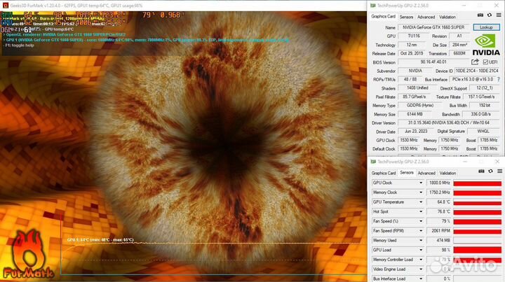
Task: Open the Memory Controller Load sensor dropdown
Action: 421,260
